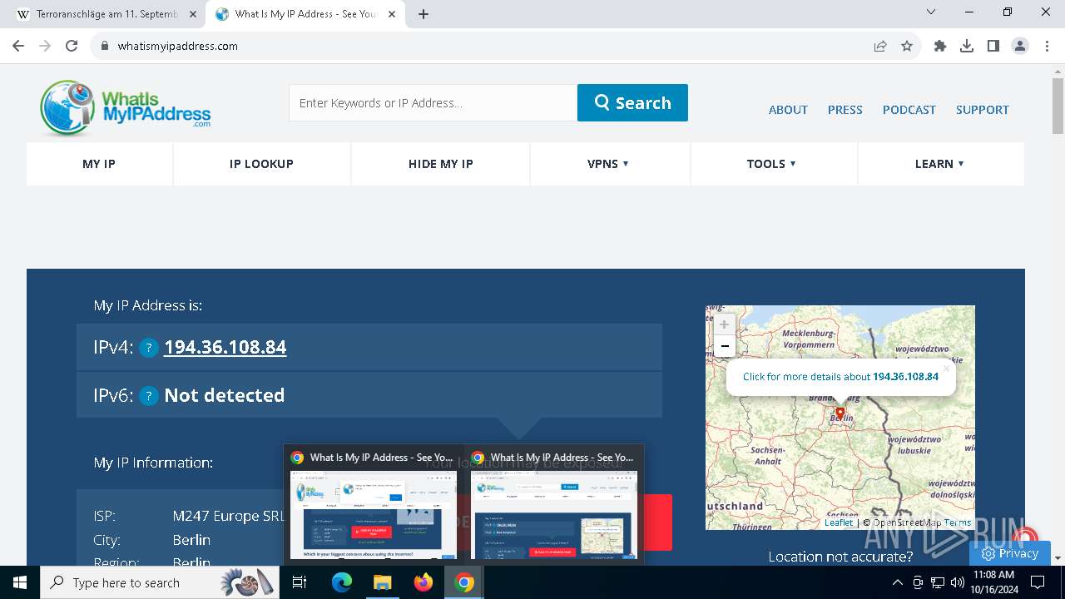Open File Explorer from the taskbar
The width and height of the screenshot is (1065, 599).
tap(382, 582)
